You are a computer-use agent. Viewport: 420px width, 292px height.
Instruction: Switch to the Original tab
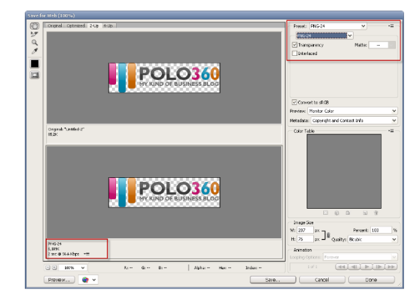[x=54, y=26]
